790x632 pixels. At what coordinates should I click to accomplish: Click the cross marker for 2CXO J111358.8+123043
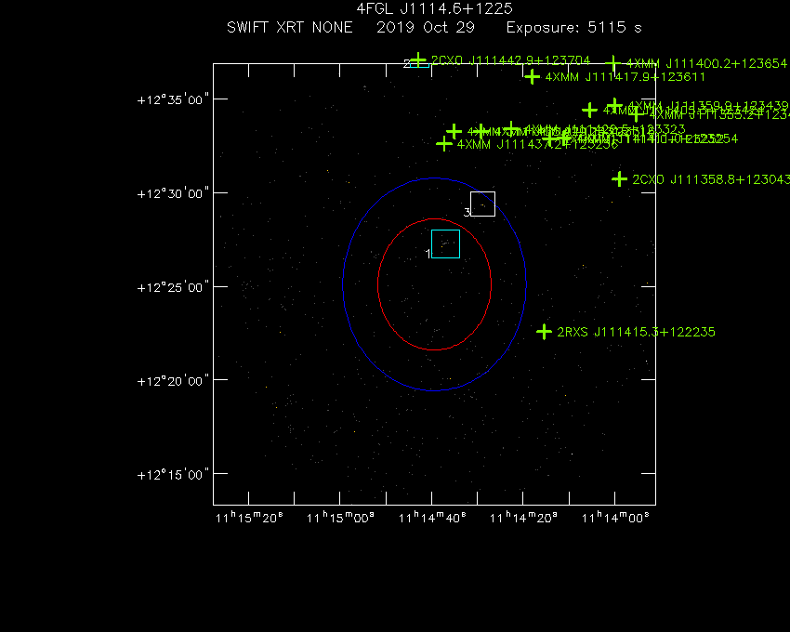click(619, 179)
